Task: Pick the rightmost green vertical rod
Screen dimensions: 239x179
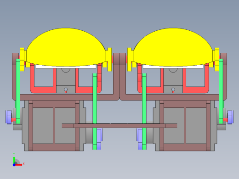Action: click(221, 91)
